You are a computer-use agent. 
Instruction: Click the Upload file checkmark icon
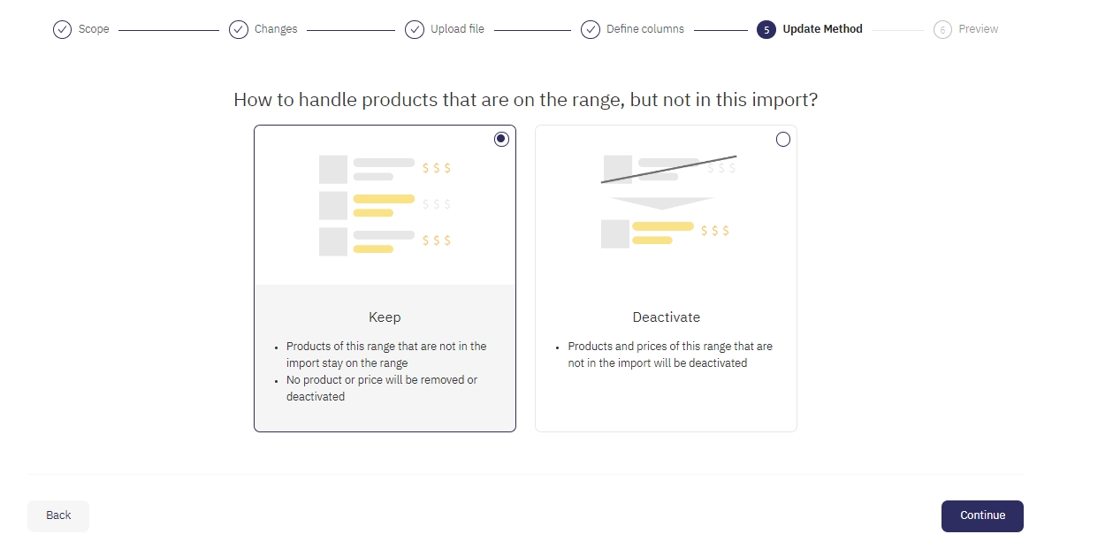415,29
